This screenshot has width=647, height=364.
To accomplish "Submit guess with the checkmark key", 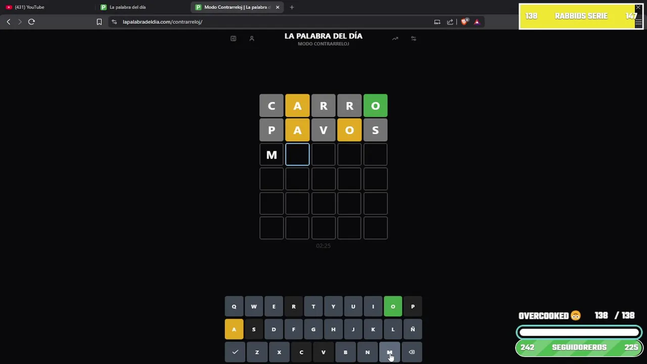I will pos(235,352).
